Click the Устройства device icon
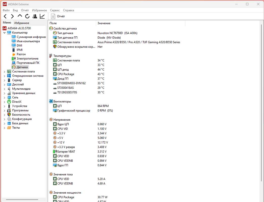This screenshot has height=202, width=264. tap(9, 106)
